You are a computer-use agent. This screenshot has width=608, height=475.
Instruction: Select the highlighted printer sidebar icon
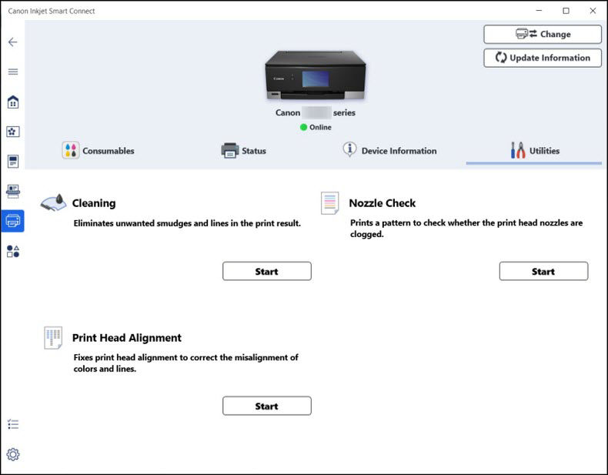coord(12,221)
